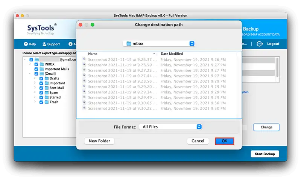Expand the Drafts tree node
This screenshot has height=177, width=301.
tap(35, 78)
